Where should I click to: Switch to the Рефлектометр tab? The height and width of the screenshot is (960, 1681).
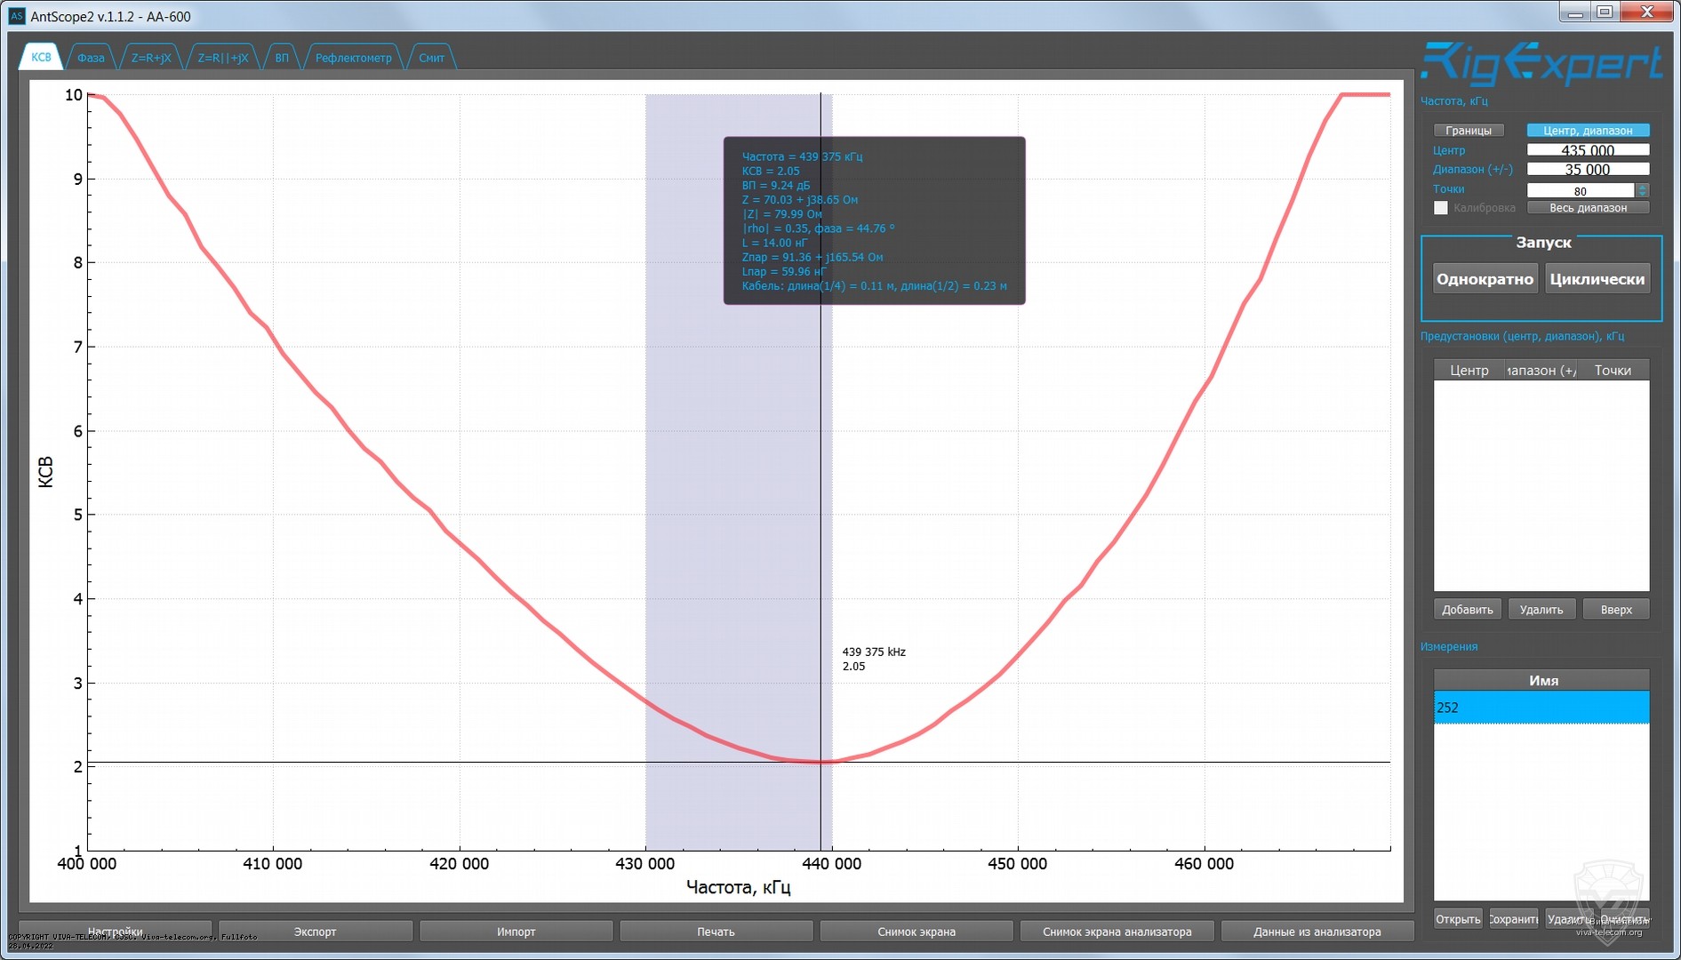[353, 58]
